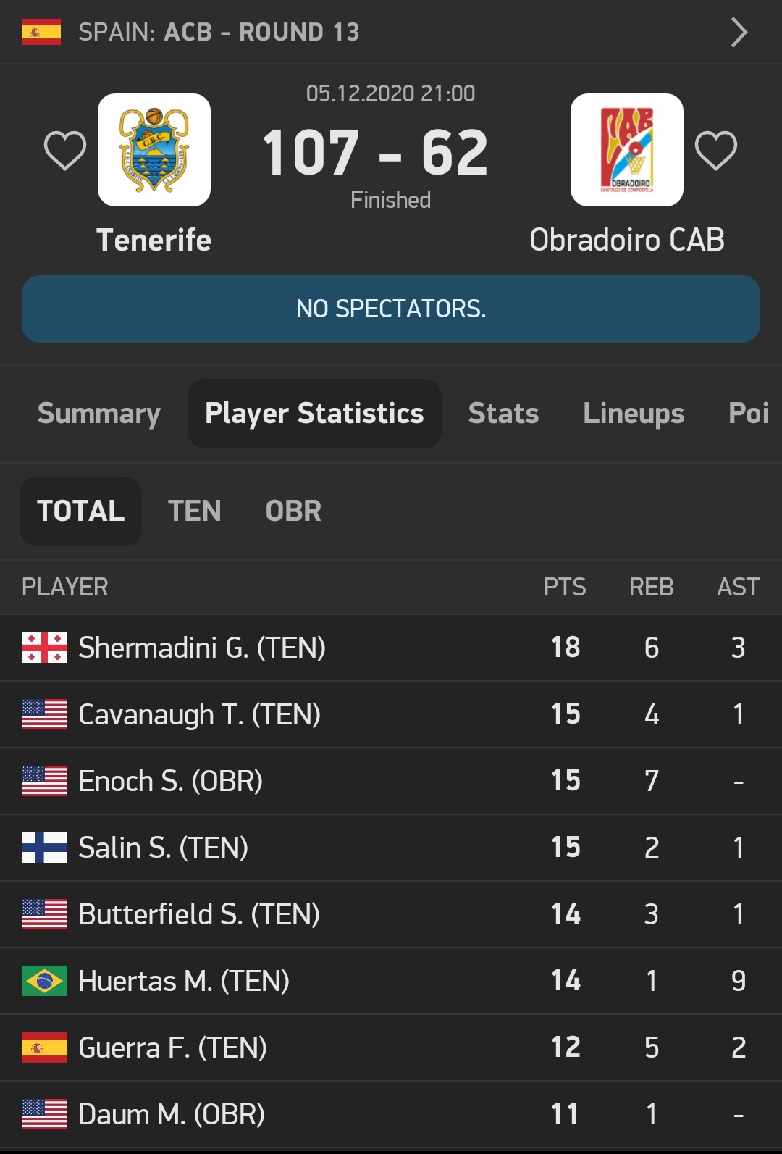Tap the Brazil flag beside Huertas M.

coord(44,981)
